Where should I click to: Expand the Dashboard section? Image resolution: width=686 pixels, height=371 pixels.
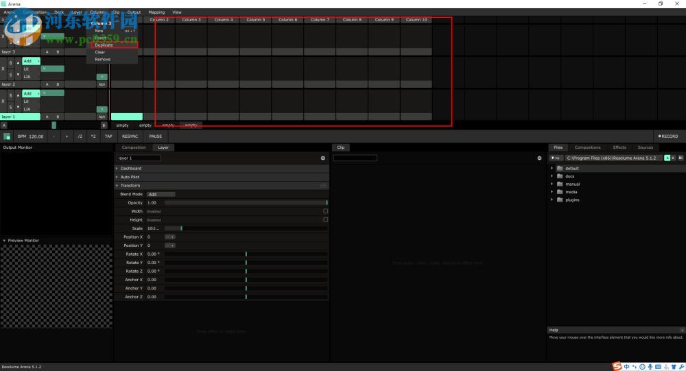pos(117,169)
